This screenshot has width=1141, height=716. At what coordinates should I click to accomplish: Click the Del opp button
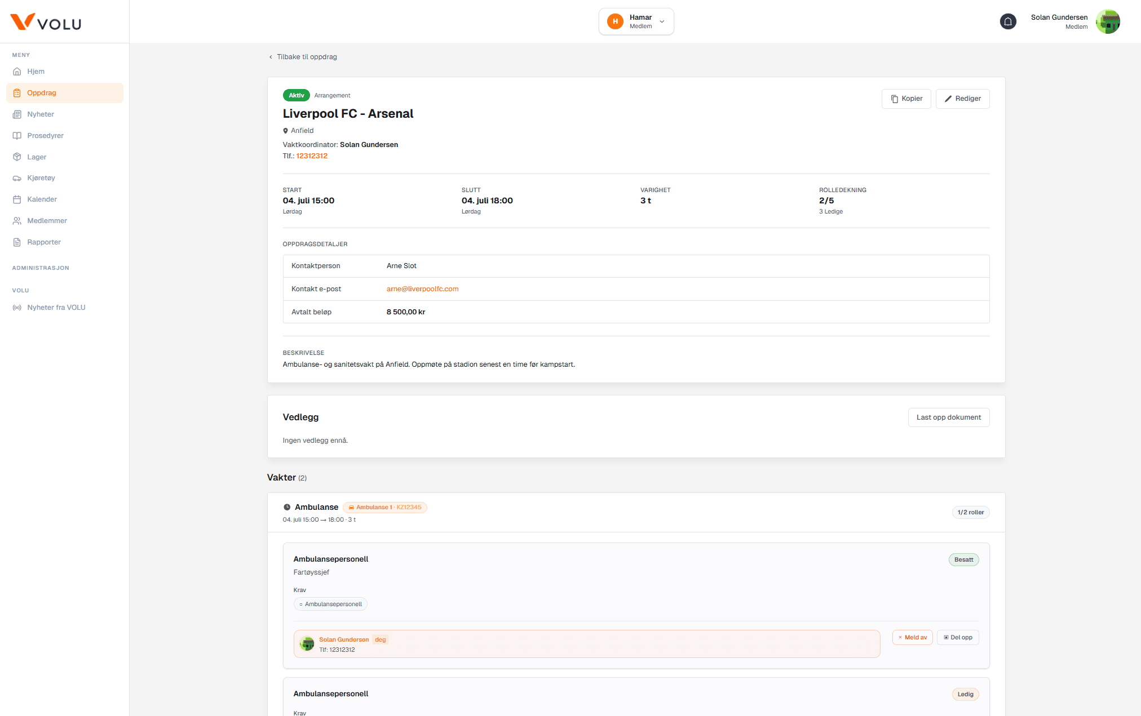(958, 638)
